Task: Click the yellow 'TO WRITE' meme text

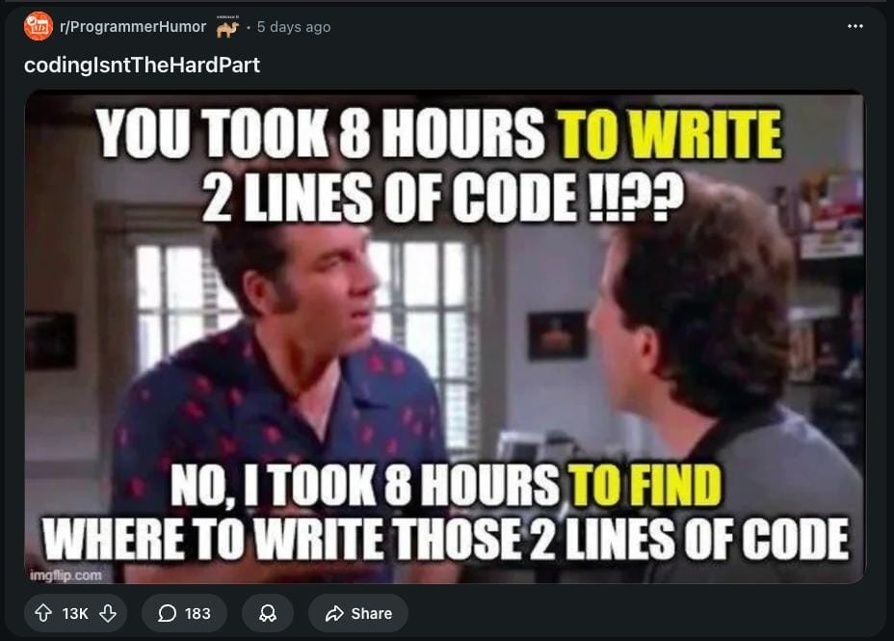Action: click(669, 135)
